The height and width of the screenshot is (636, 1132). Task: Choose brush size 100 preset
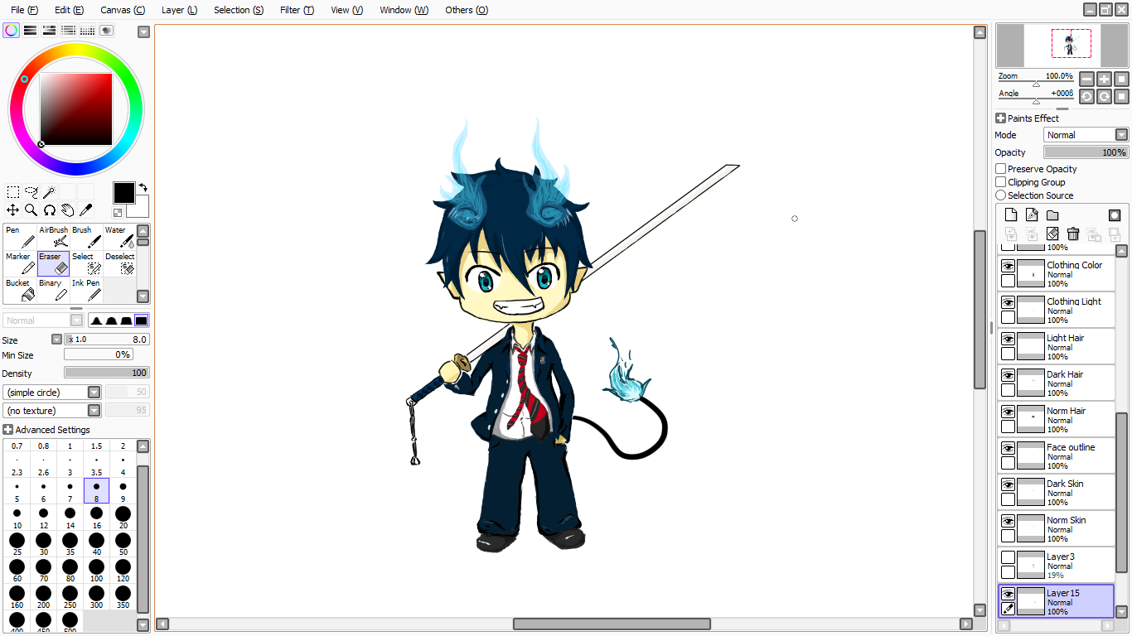[97, 571]
